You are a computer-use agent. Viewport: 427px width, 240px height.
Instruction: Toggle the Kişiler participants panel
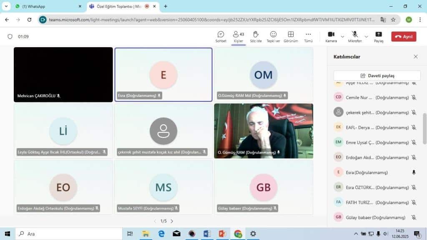[238, 37]
